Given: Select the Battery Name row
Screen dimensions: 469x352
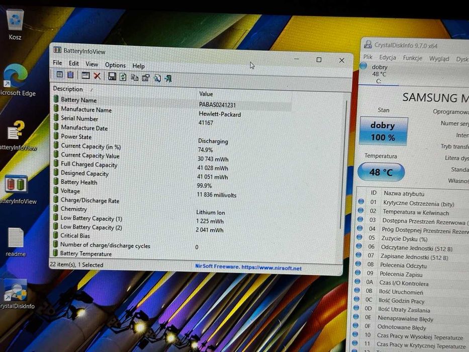Looking at the screenshot, I should [172, 102].
